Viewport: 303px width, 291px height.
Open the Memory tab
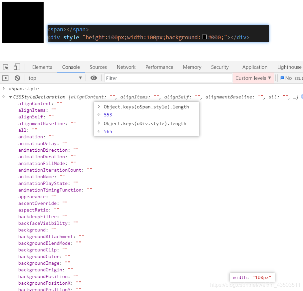point(192,67)
